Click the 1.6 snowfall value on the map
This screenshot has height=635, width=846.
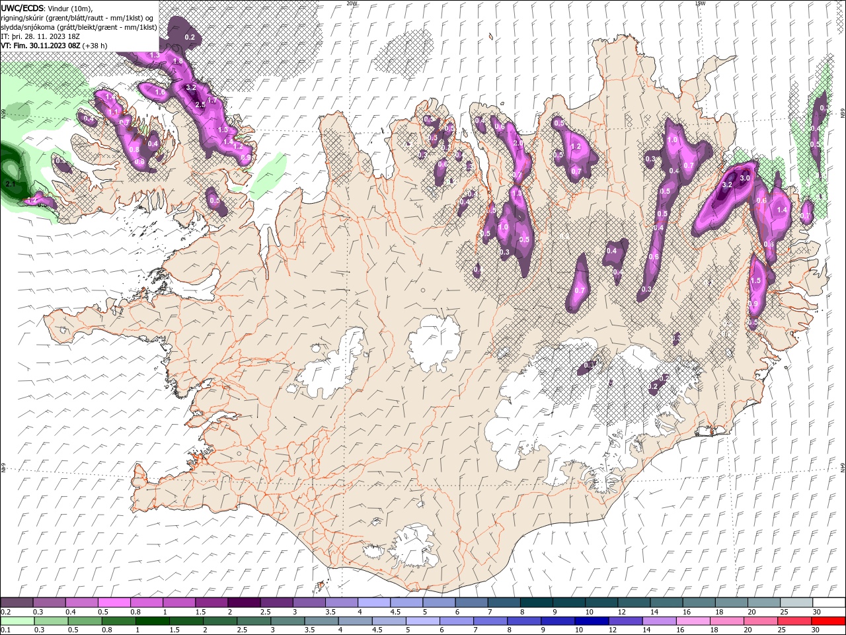[x=160, y=93]
